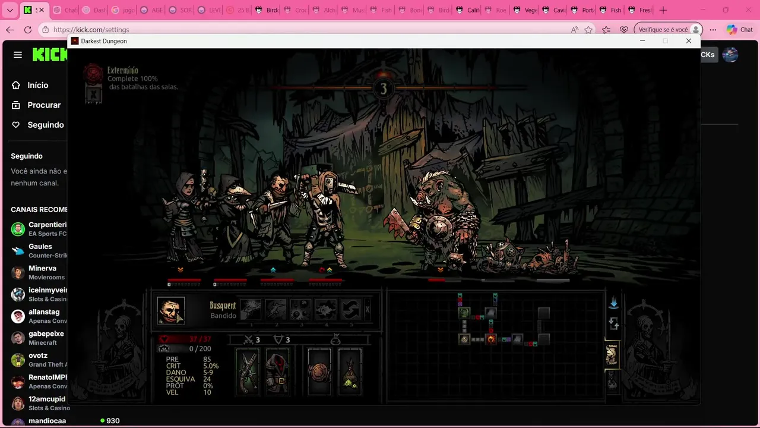Open gabepeixe recommended channel
Image resolution: width=760 pixels, height=428 pixels.
coord(39,338)
